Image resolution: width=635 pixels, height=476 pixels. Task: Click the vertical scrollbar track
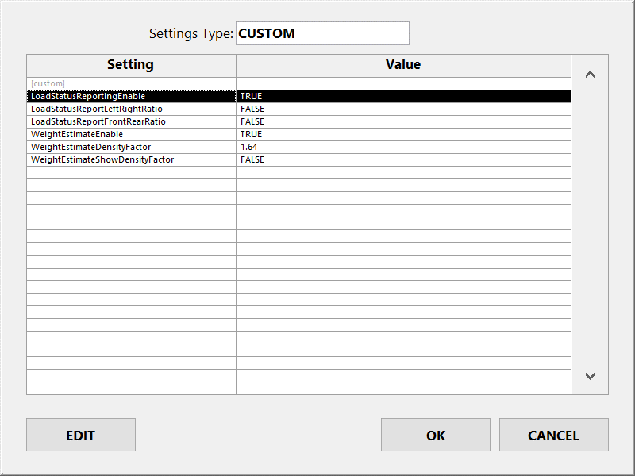tap(590, 225)
